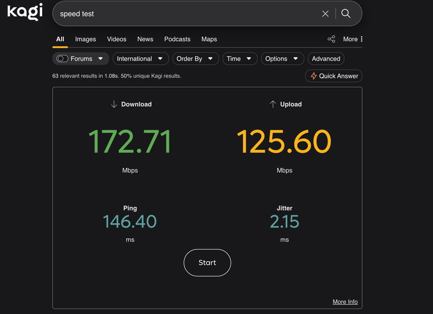Open the International region dropdown

(x=140, y=58)
